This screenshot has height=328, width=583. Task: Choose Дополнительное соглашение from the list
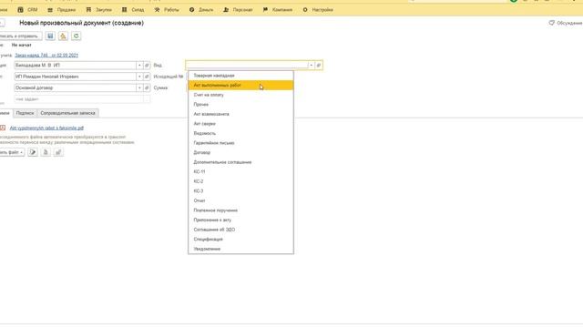click(240, 162)
